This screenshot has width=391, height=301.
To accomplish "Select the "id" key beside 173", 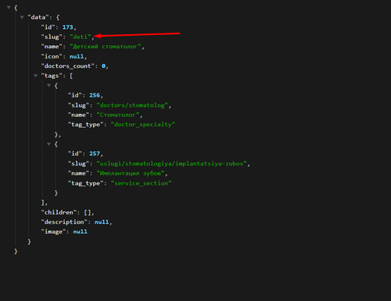I will click(48, 27).
